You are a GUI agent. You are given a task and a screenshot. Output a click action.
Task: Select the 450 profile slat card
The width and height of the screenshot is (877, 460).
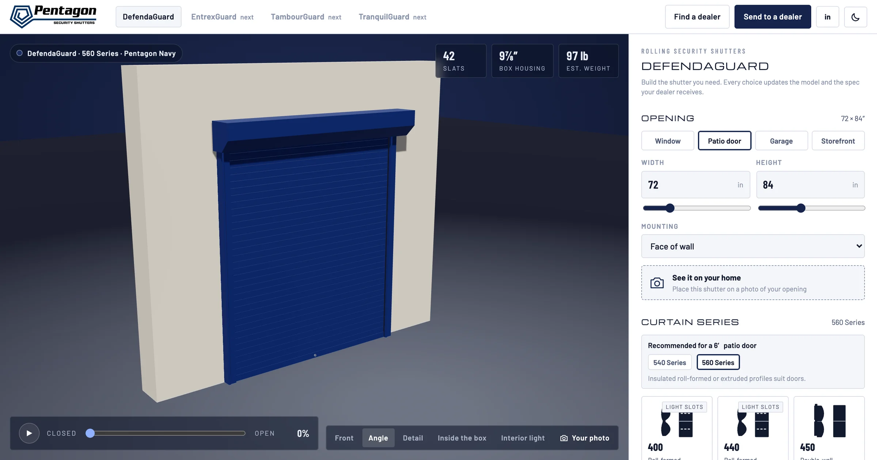829,428
